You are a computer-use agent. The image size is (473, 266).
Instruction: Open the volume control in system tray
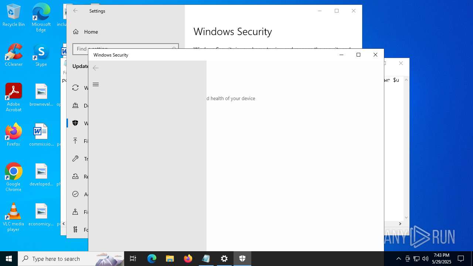pos(425,259)
